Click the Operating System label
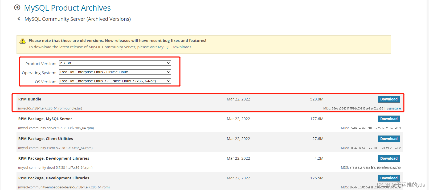Viewport: 429px width, 190px height. point(39,73)
